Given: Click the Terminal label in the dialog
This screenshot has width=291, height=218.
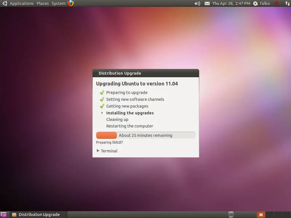Looking at the screenshot, I should click(x=109, y=151).
